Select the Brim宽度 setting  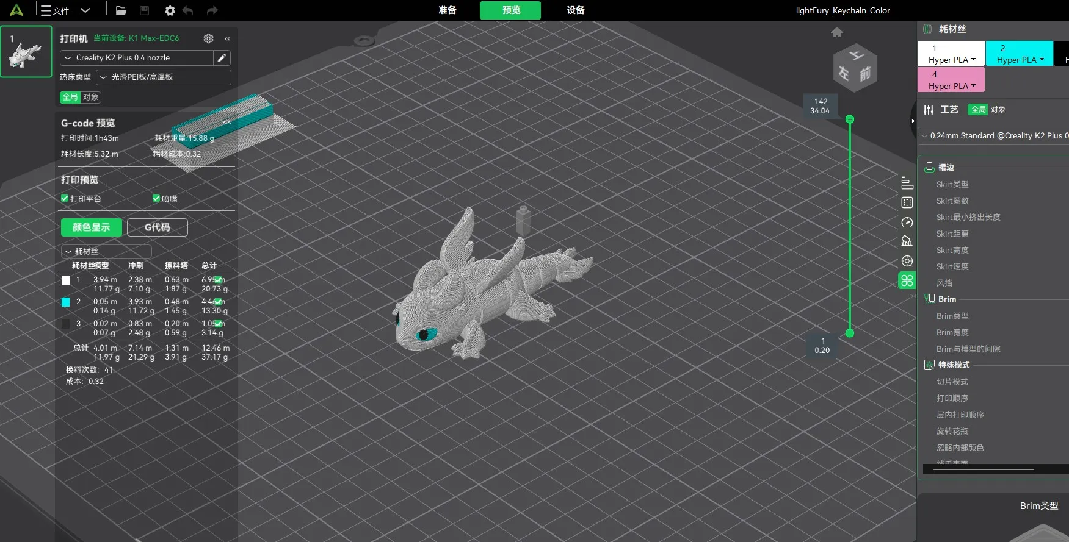click(952, 332)
